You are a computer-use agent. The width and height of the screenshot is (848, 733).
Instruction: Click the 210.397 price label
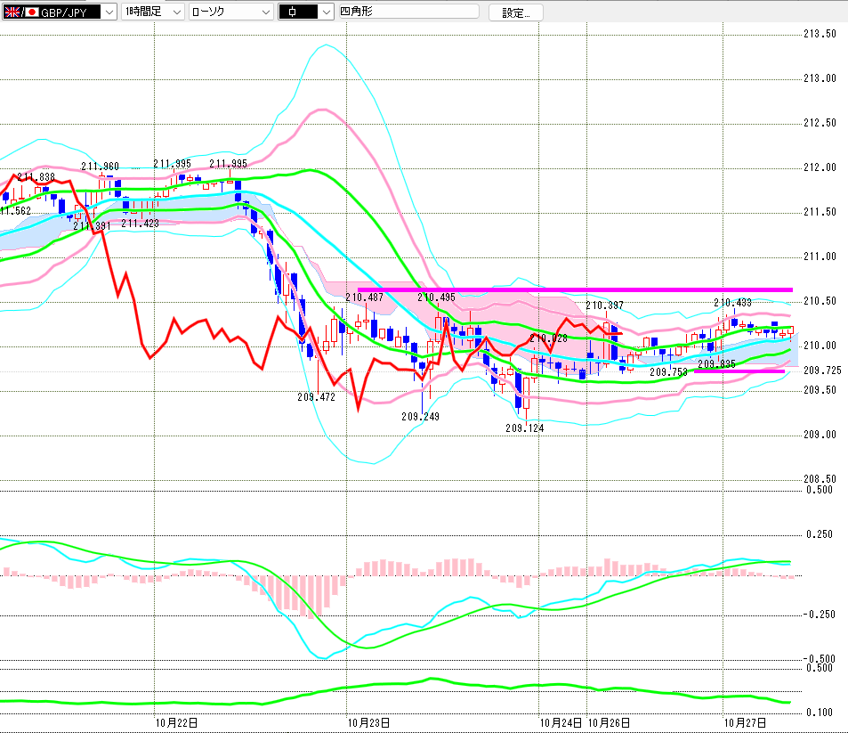[x=604, y=305]
